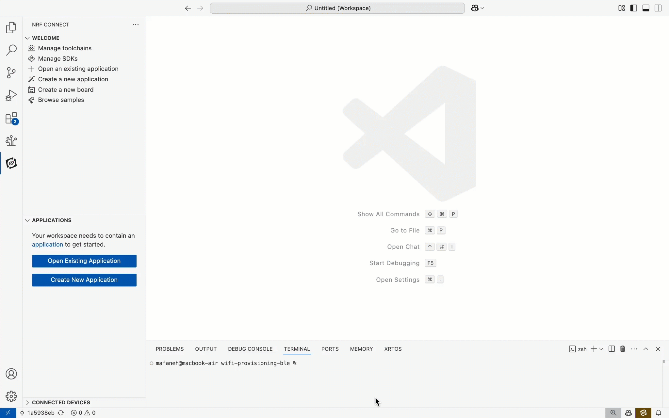
Task: Switch to the PROBLEMS tab
Action: [x=170, y=349]
